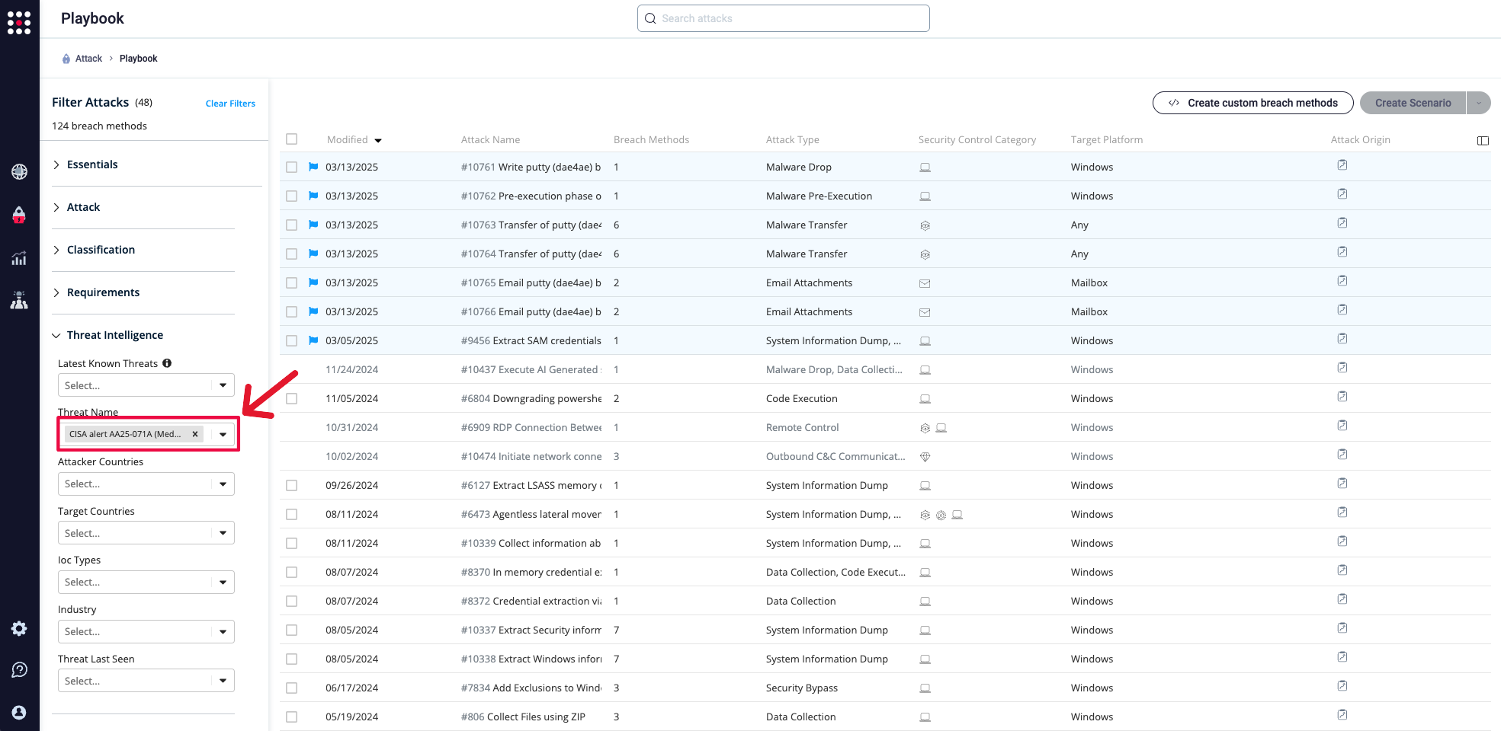The width and height of the screenshot is (1501, 731).
Task: Tick the select-all checkbox in table header
Action: tap(291, 139)
